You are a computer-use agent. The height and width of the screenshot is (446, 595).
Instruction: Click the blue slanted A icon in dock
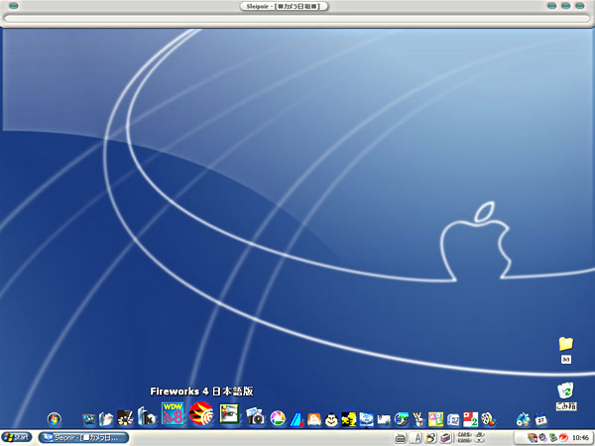coord(297,419)
